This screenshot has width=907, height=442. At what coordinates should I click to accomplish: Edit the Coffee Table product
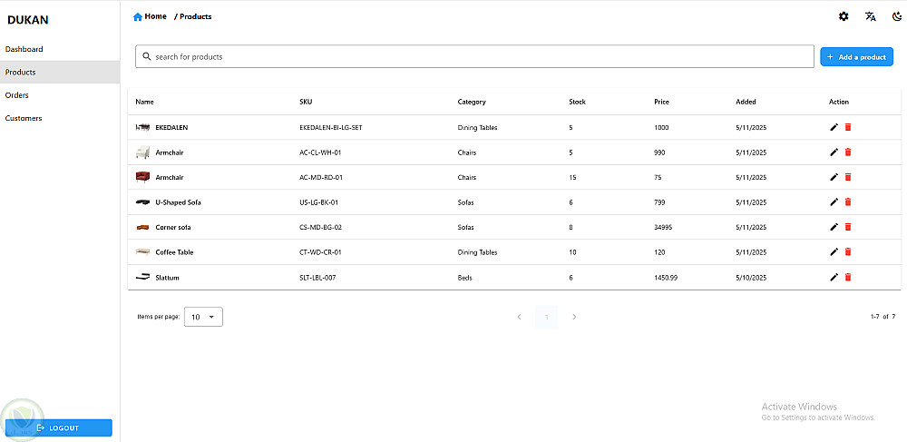tap(834, 251)
